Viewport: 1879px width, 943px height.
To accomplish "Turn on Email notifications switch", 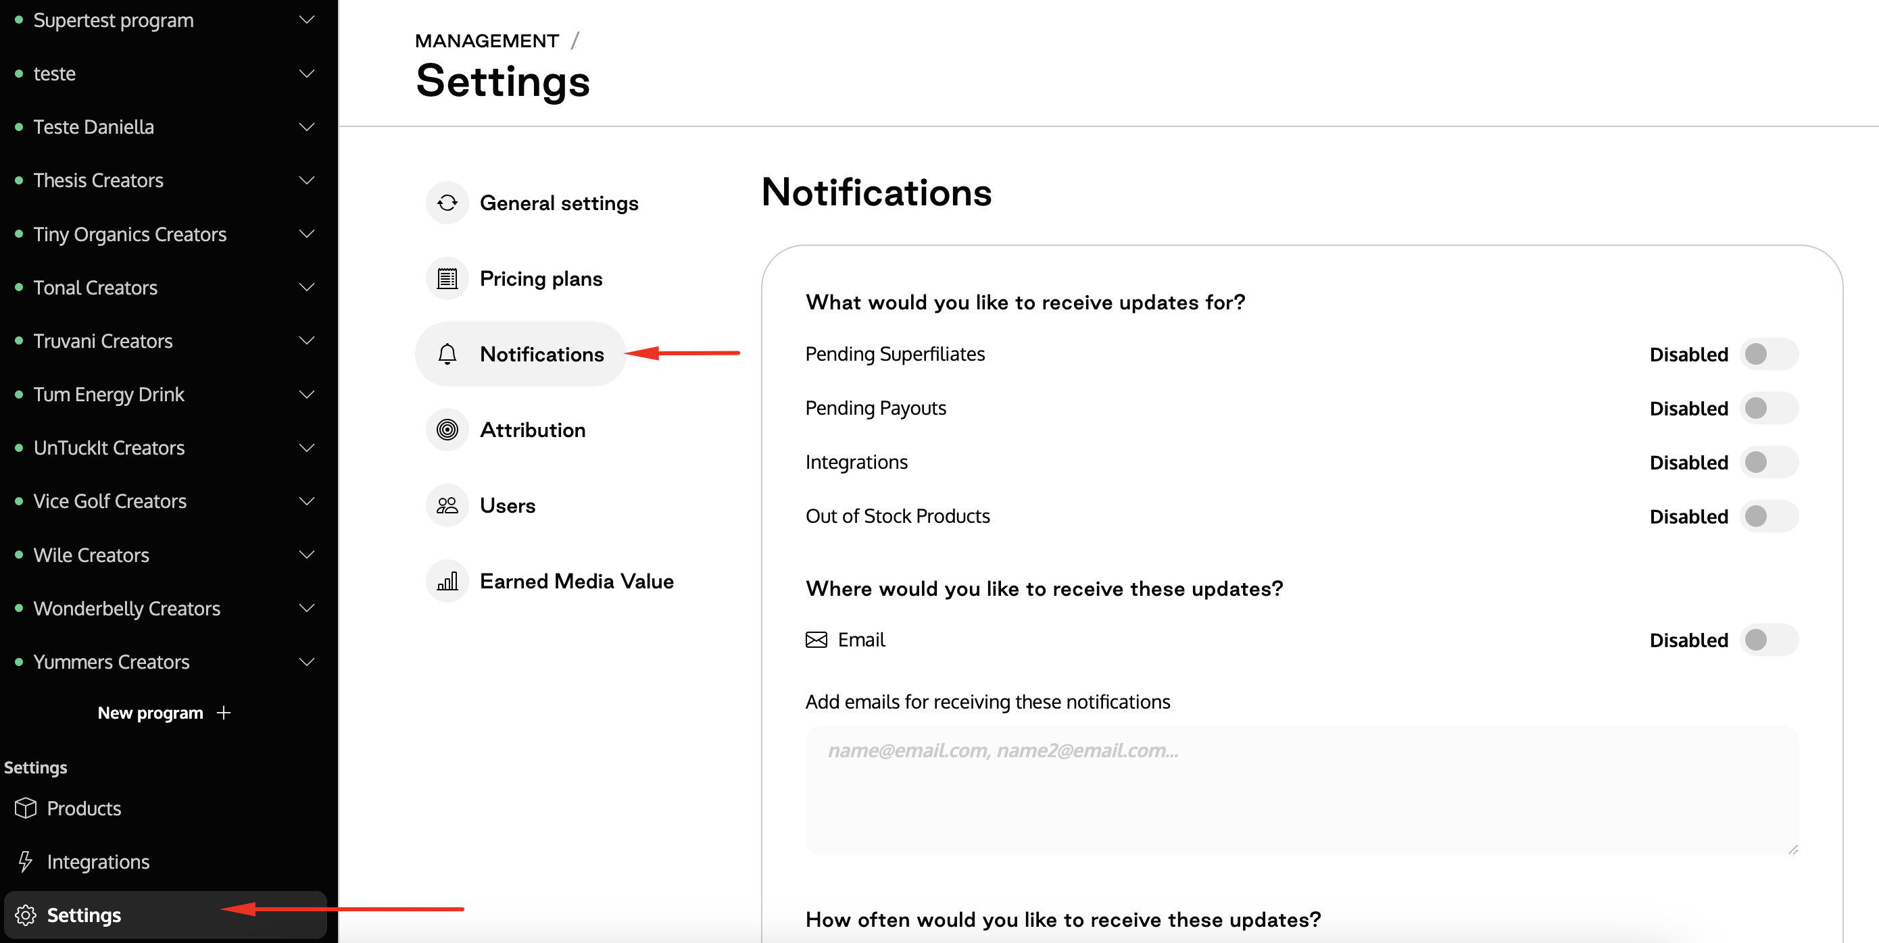I will pyautogui.click(x=1769, y=640).
